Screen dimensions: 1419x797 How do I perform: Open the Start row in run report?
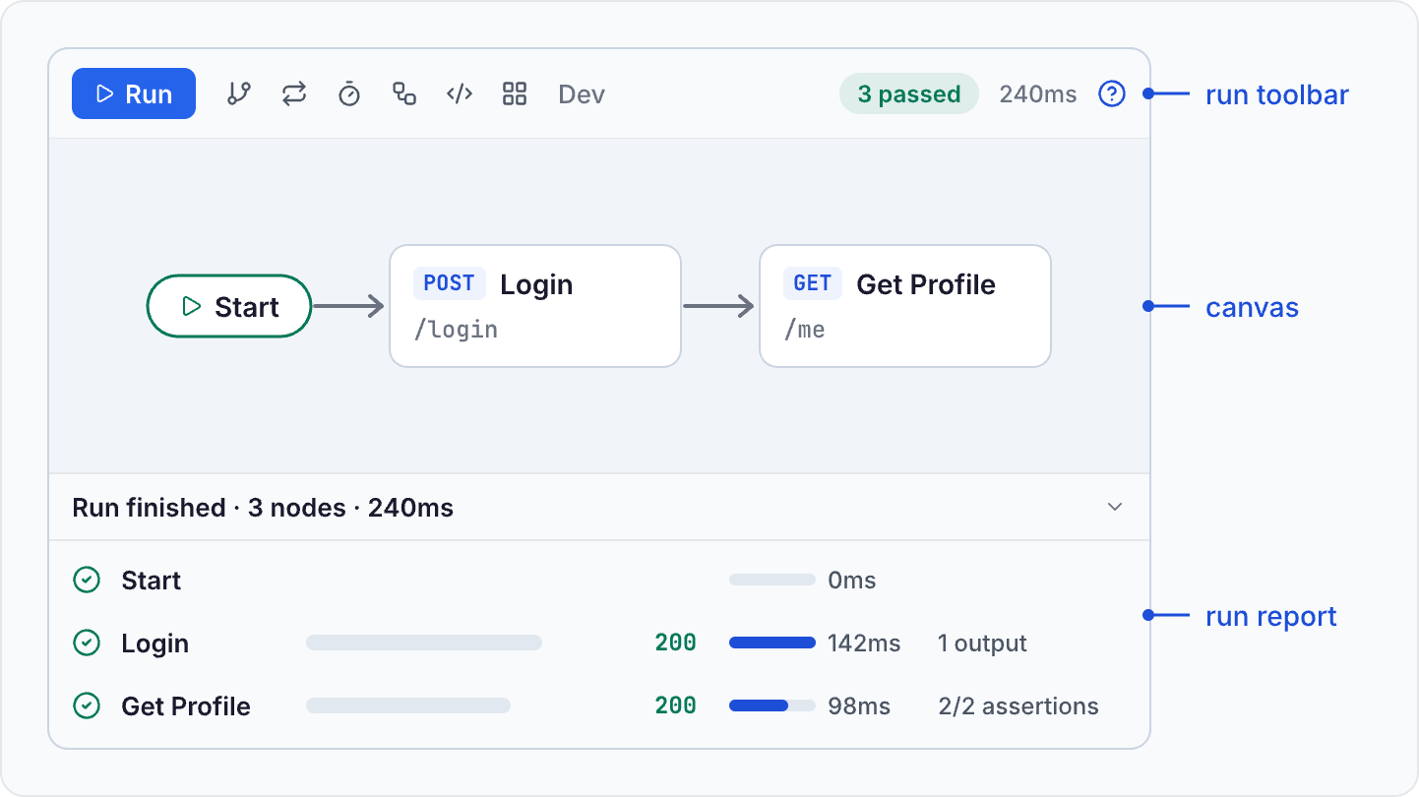click(x=599, y=581)
